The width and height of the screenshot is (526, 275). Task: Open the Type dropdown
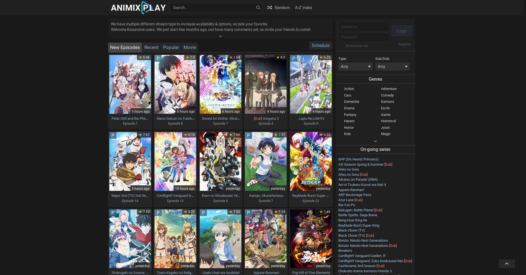click(355, 66)
